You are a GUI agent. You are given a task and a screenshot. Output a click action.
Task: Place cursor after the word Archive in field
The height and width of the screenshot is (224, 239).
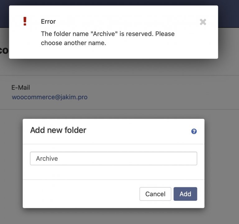58,158
